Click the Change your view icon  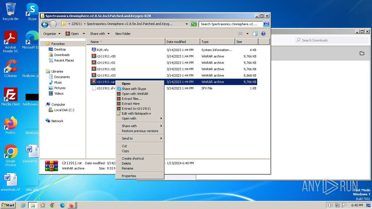pyautogui.click(x=240, y=34)
